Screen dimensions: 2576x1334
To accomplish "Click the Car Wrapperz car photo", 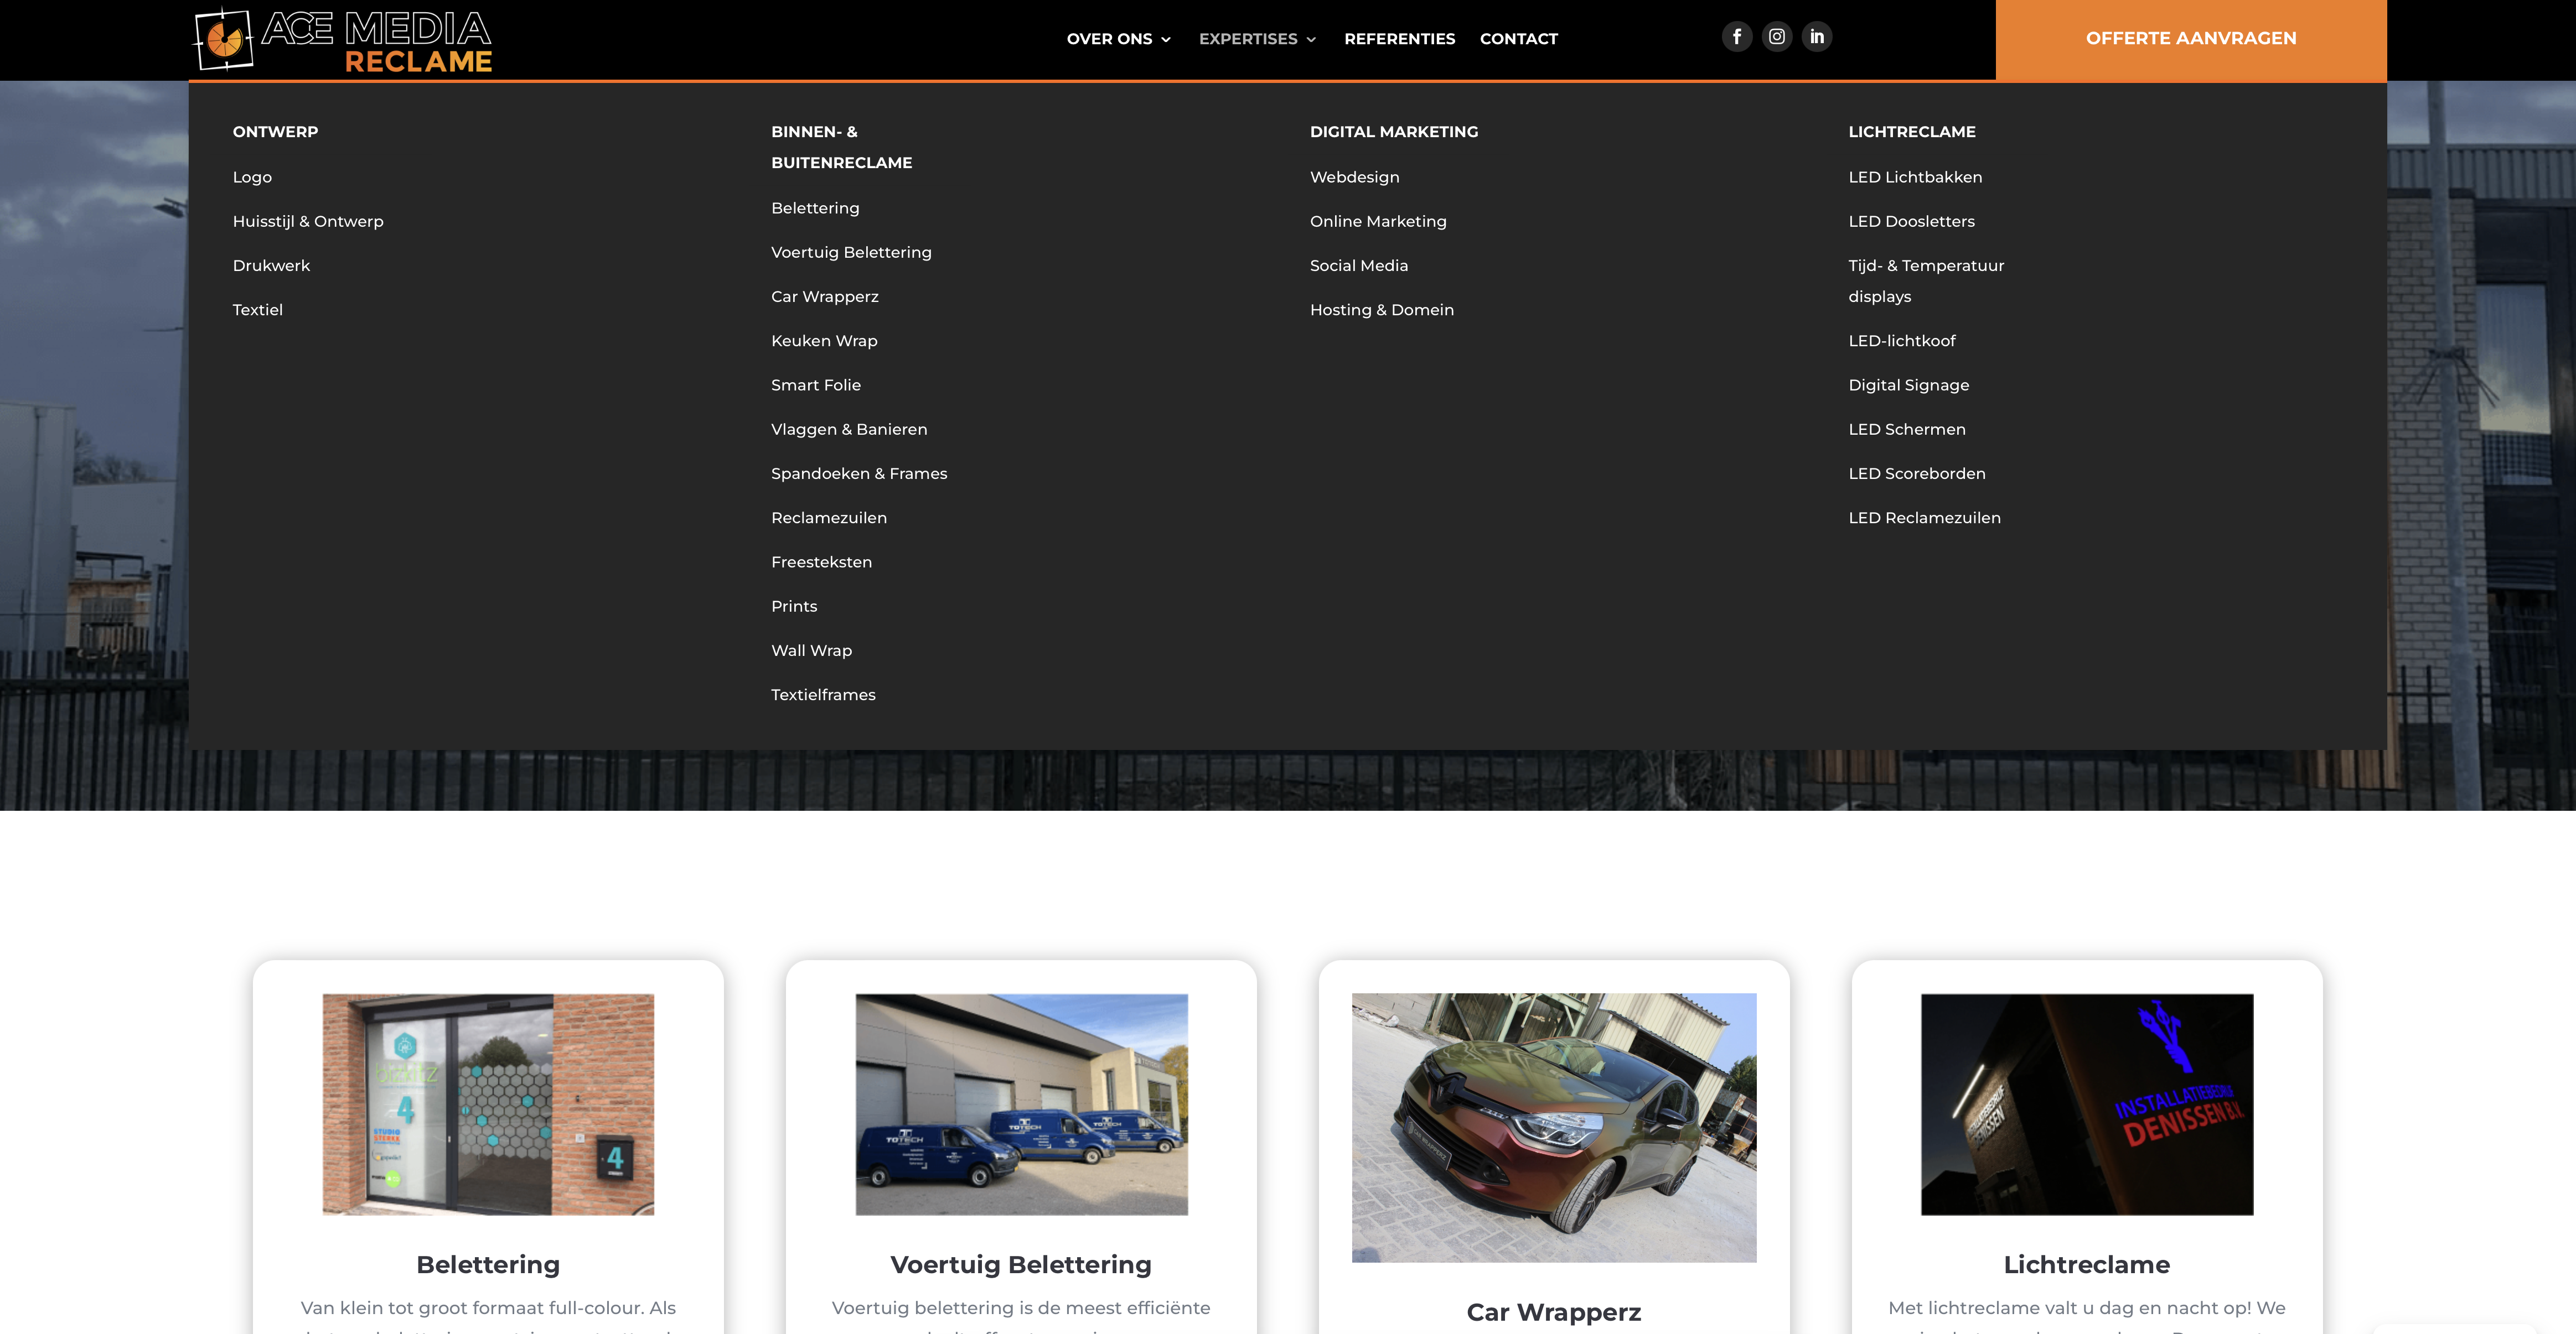I will click(x=1553, y=1127).
